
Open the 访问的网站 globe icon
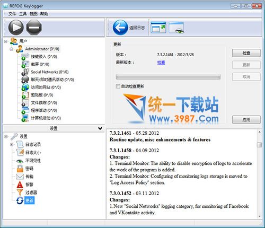pyautogui.click(x=25, y=87)
